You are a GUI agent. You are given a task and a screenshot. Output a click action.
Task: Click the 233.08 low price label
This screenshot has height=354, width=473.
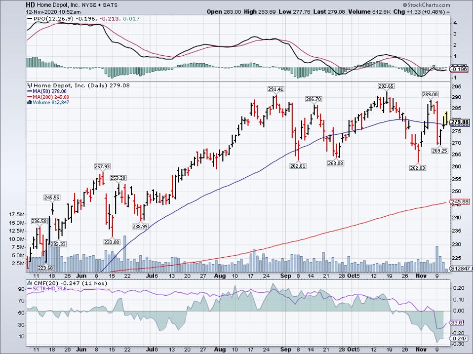(x=112, y=242)
